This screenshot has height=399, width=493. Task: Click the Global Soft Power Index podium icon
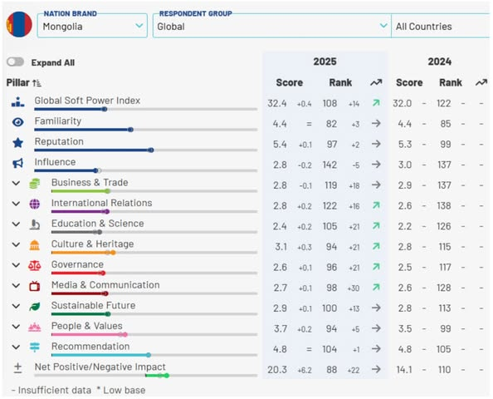click(x=18, y=102)
